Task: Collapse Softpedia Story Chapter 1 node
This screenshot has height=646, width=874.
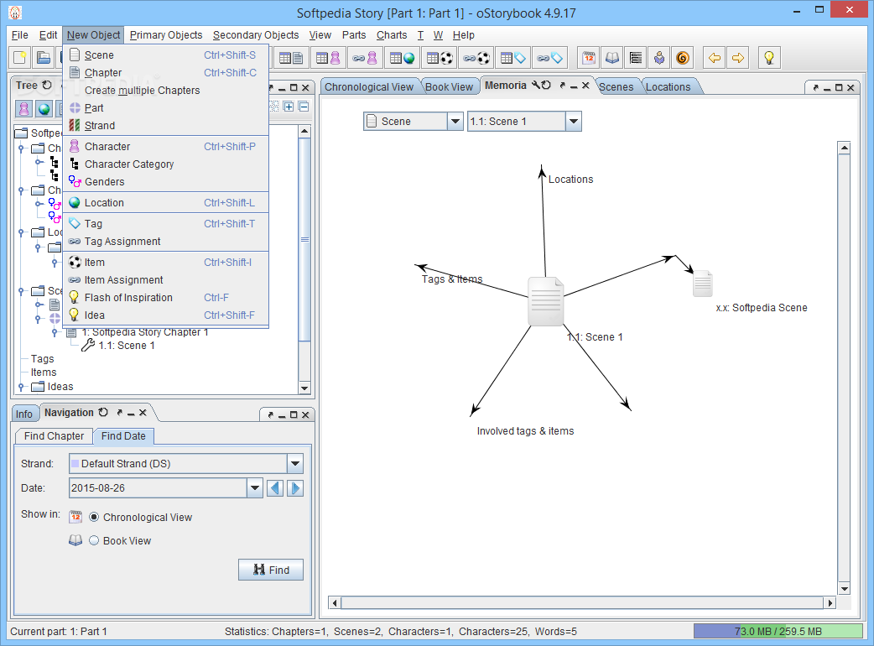Action: [54, 332]
